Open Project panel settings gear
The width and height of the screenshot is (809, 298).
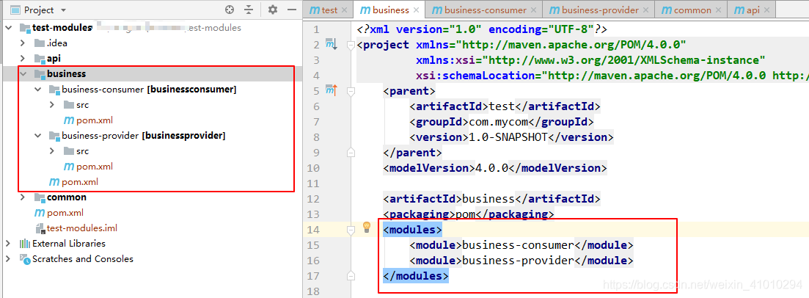tap(273, 10)
